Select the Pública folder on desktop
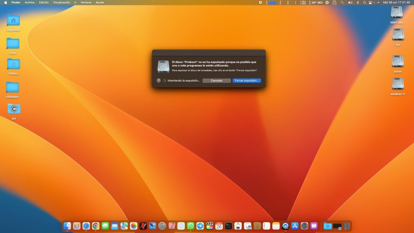 point(14,64)
